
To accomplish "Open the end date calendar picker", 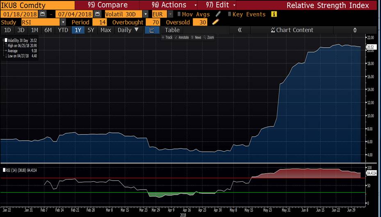I will (x=98, y=14).
